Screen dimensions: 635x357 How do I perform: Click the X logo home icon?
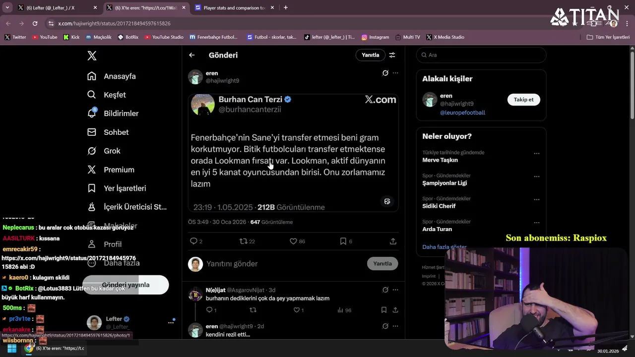point(92,56)
